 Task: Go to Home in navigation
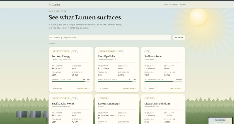pyautogui.click(x=183, y=5)
